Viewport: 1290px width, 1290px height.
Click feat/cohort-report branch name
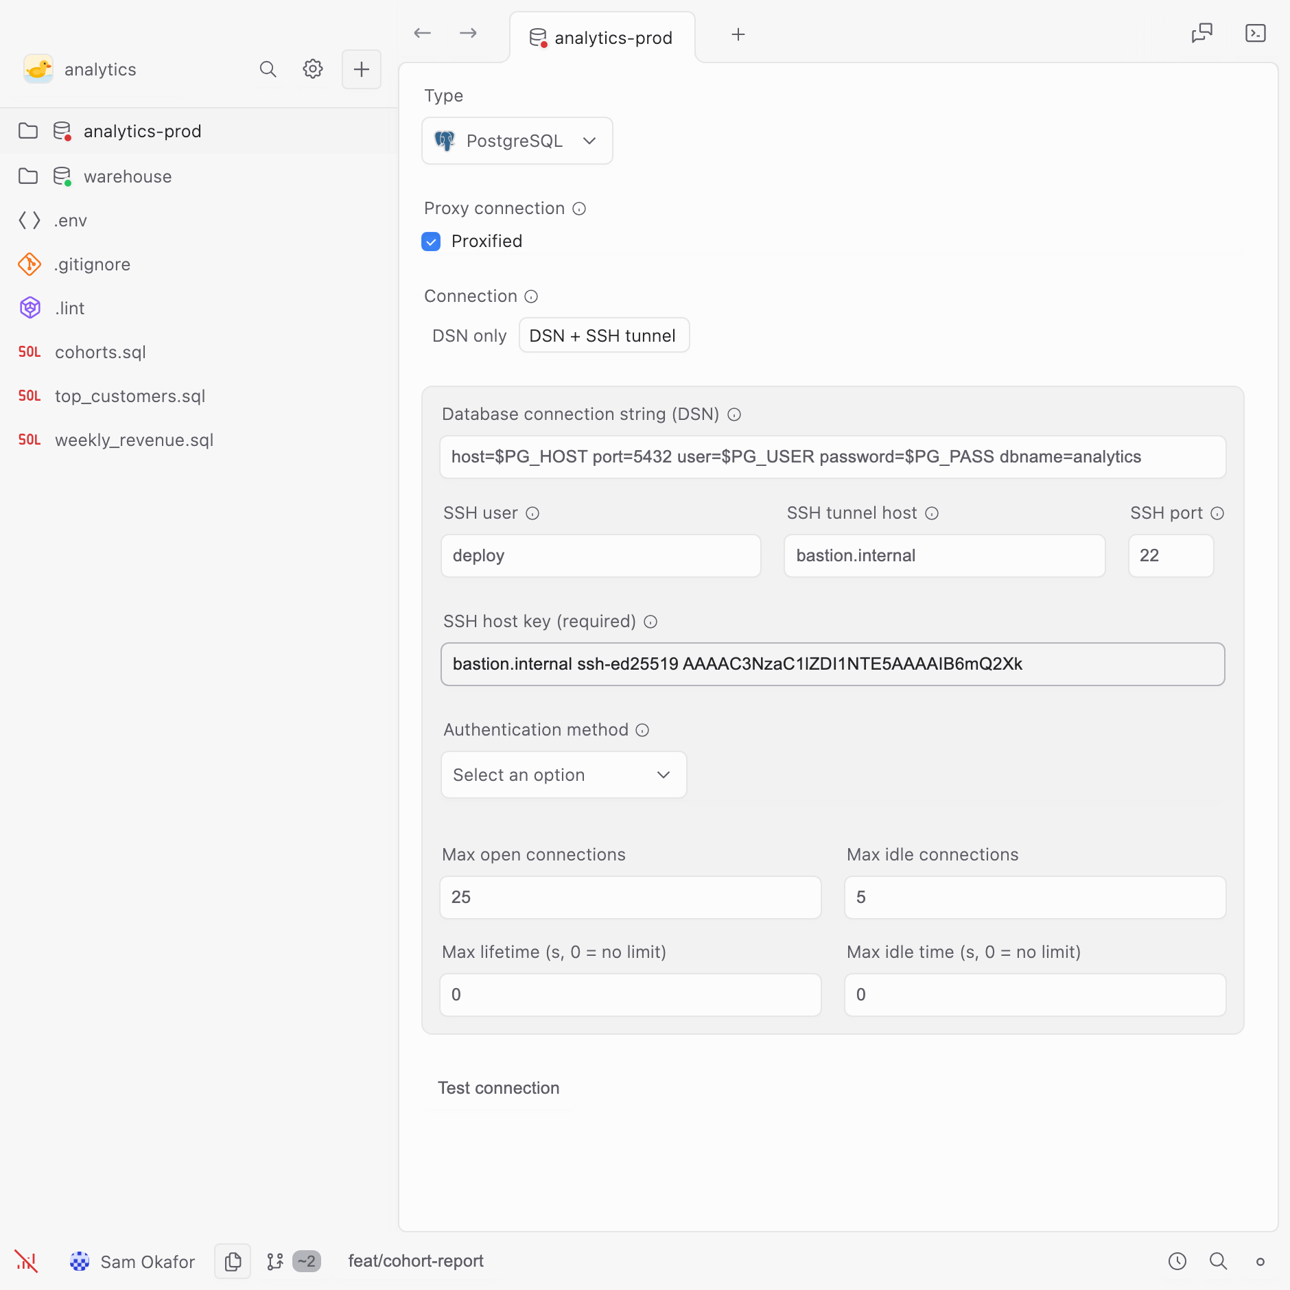click(x=416, y=1261)
